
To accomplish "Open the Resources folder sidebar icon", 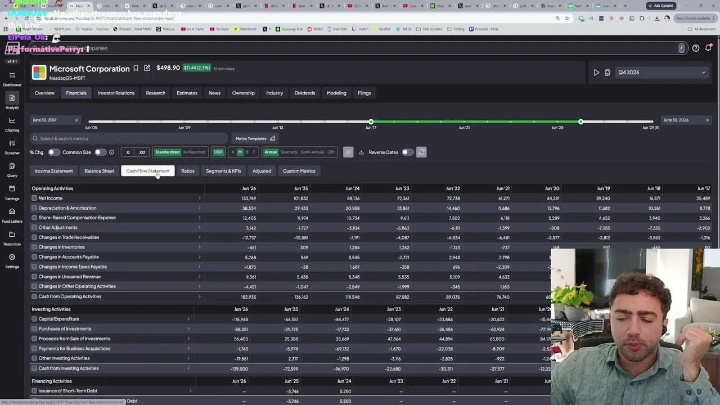I will (12, 235).
